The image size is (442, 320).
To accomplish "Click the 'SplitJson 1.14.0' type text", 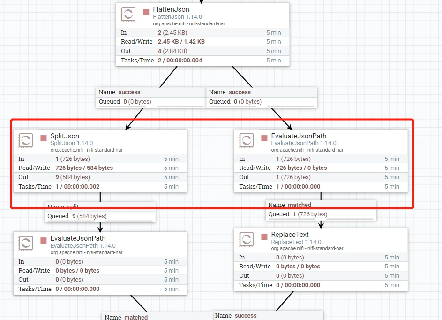I will click(72, 143).
